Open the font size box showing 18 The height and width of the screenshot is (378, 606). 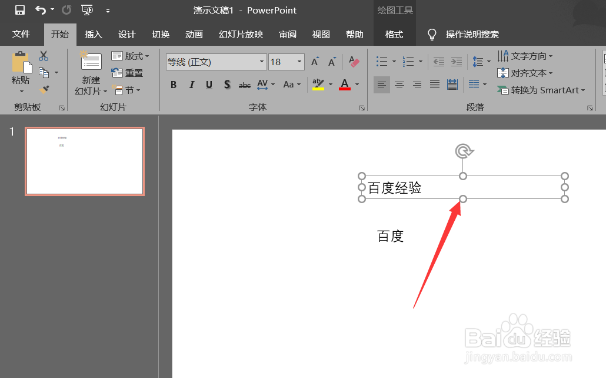point(287,62)
